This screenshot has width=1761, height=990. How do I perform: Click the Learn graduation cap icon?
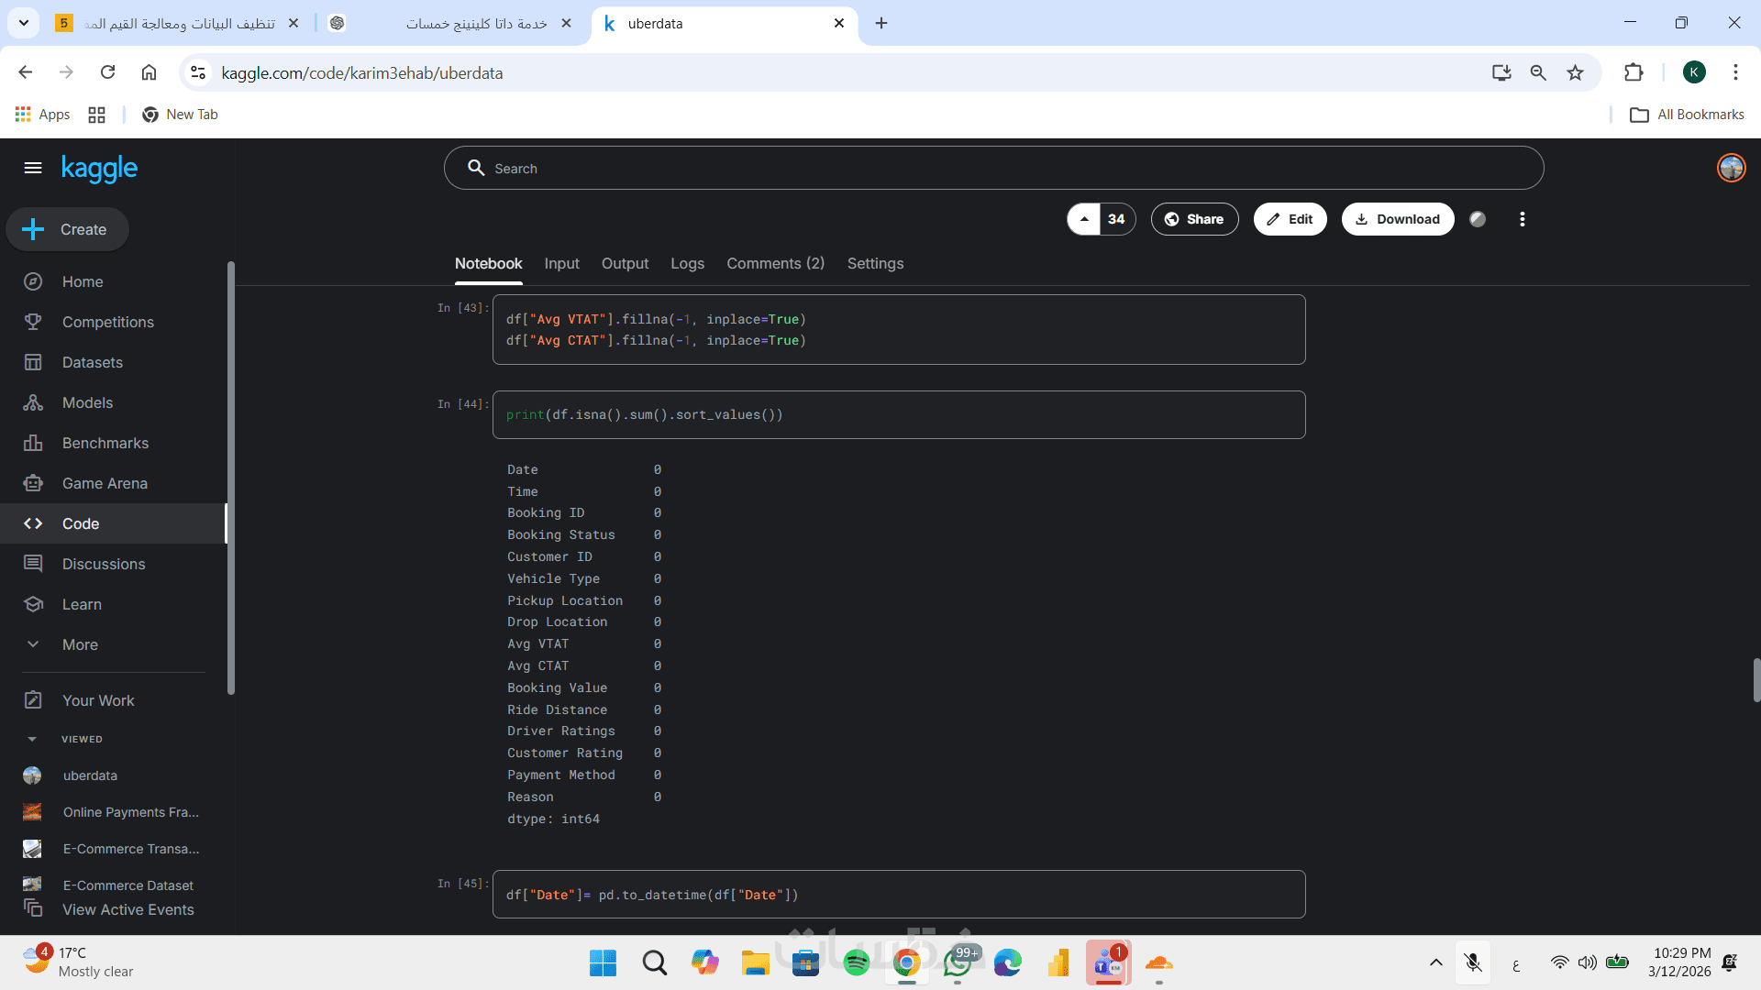click(33, 604)
